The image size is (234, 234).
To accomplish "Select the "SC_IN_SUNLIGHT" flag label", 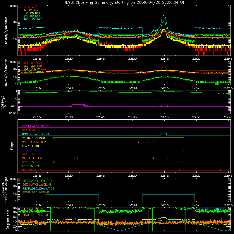I will (34, 138).
